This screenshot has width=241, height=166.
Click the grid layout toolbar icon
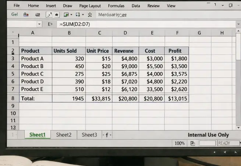[x=78, y=15]
